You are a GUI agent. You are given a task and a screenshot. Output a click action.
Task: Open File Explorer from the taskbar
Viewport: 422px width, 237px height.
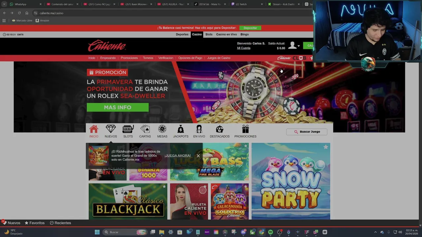[x=162, y=232]
